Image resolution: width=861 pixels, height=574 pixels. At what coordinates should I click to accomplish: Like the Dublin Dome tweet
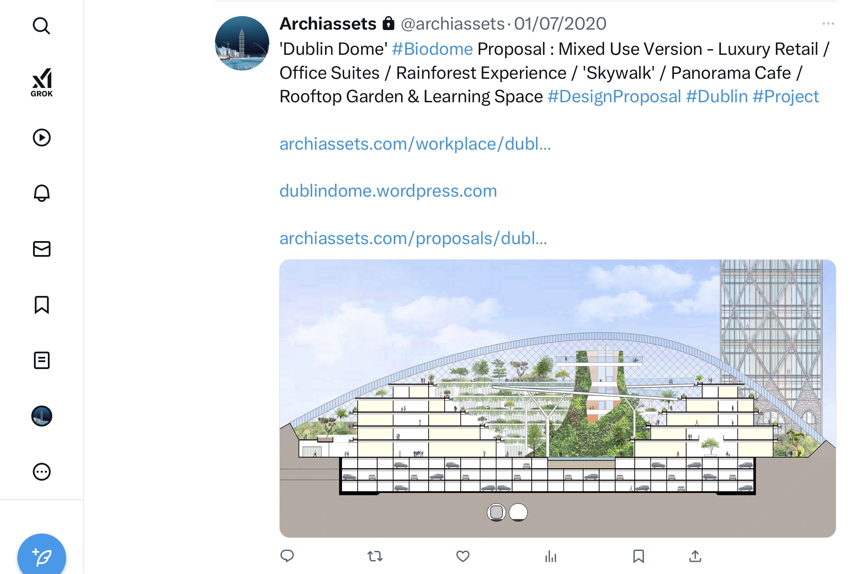[462, 556]
